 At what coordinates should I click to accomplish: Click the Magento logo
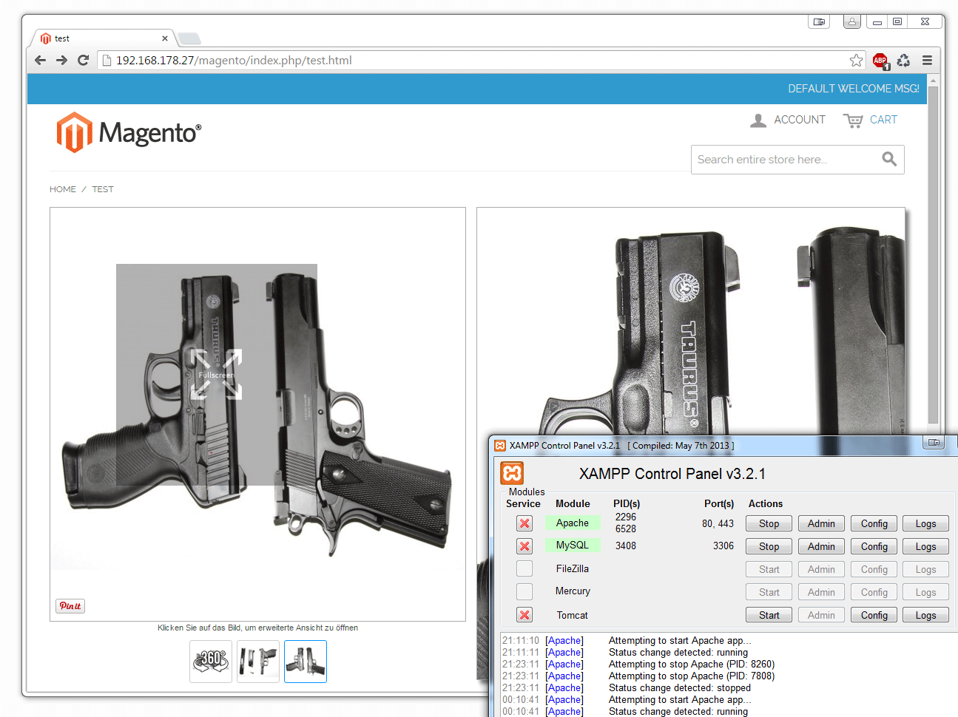(x=129, y=133)
